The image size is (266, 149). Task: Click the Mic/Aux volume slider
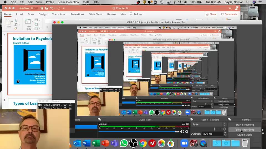(x=139, y=132)
